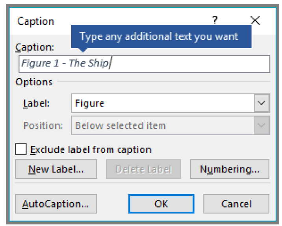Click the 'Figure 1 - The Ship' text
The height and width of the screenshot is (226, 282).
[x=65, y=63]
